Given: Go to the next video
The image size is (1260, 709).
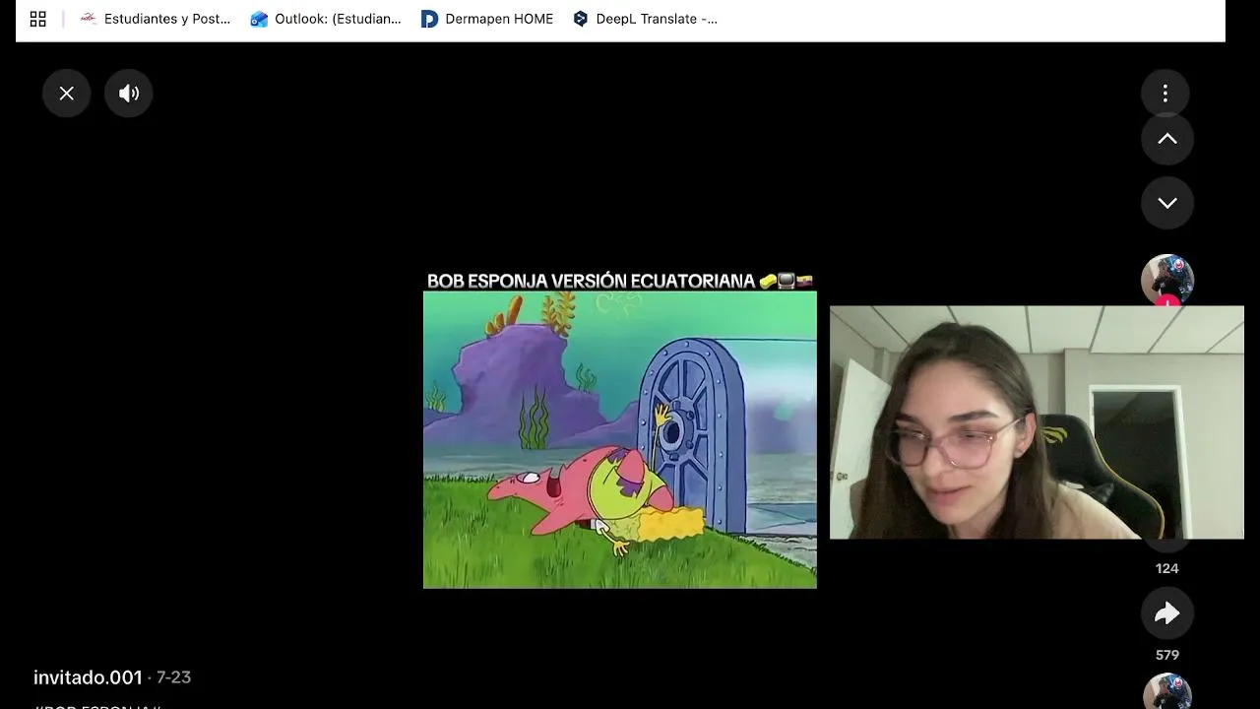Looking at the screenshot, I should (1167, 203).
